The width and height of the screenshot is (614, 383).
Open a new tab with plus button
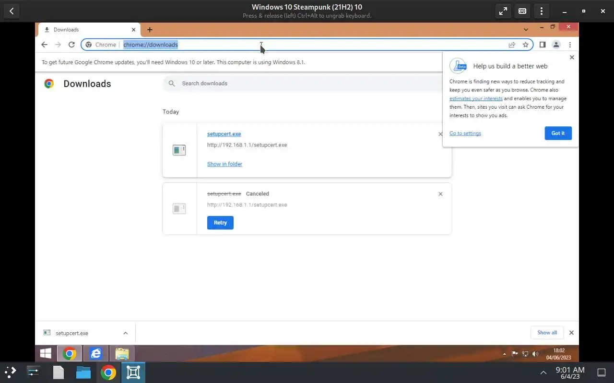pyautogui.click(x=150, y=30)
